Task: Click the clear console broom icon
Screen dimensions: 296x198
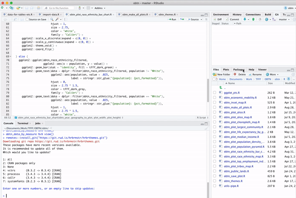Action: [x=206, y=128]
